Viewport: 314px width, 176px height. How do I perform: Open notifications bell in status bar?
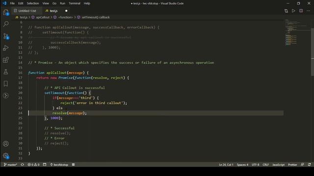tap(310, 165)
